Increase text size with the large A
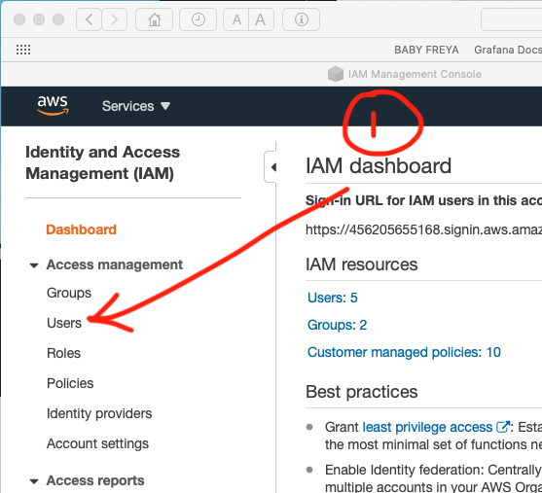Screen dimensions: 542x493 click(x=261, y=19)
